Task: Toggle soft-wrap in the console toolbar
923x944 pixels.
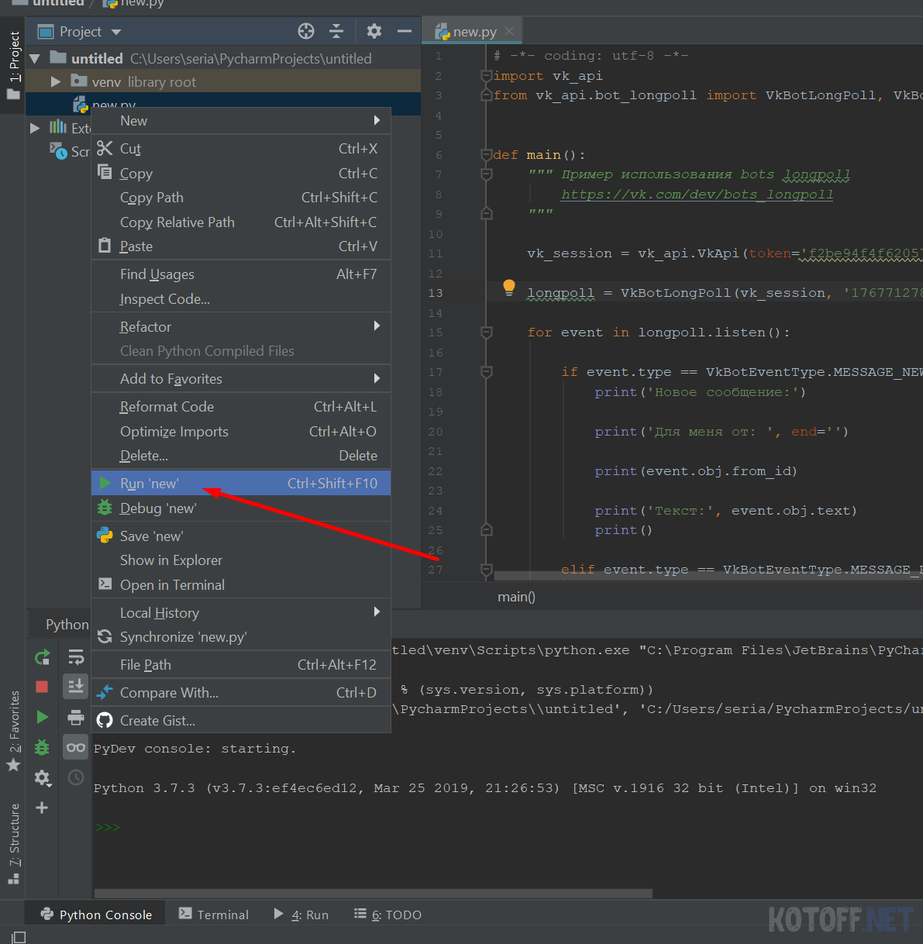Action: tap(76, 658)
